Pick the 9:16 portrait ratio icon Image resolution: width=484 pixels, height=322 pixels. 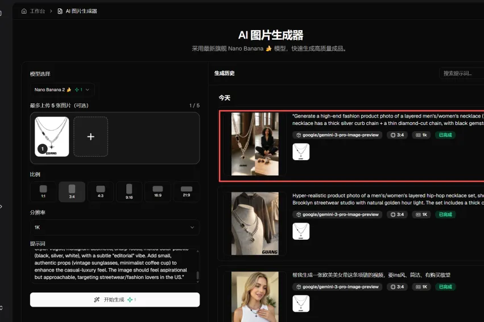[x=129, y=191]
